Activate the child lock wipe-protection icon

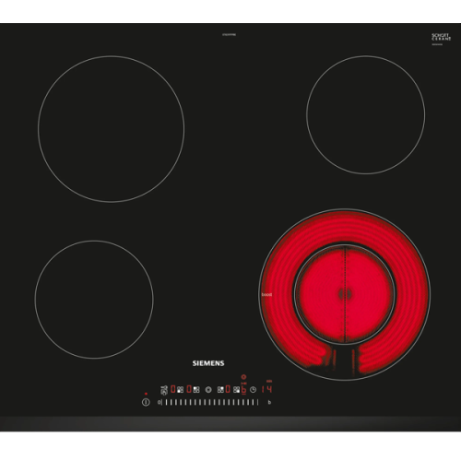(164, 390)
